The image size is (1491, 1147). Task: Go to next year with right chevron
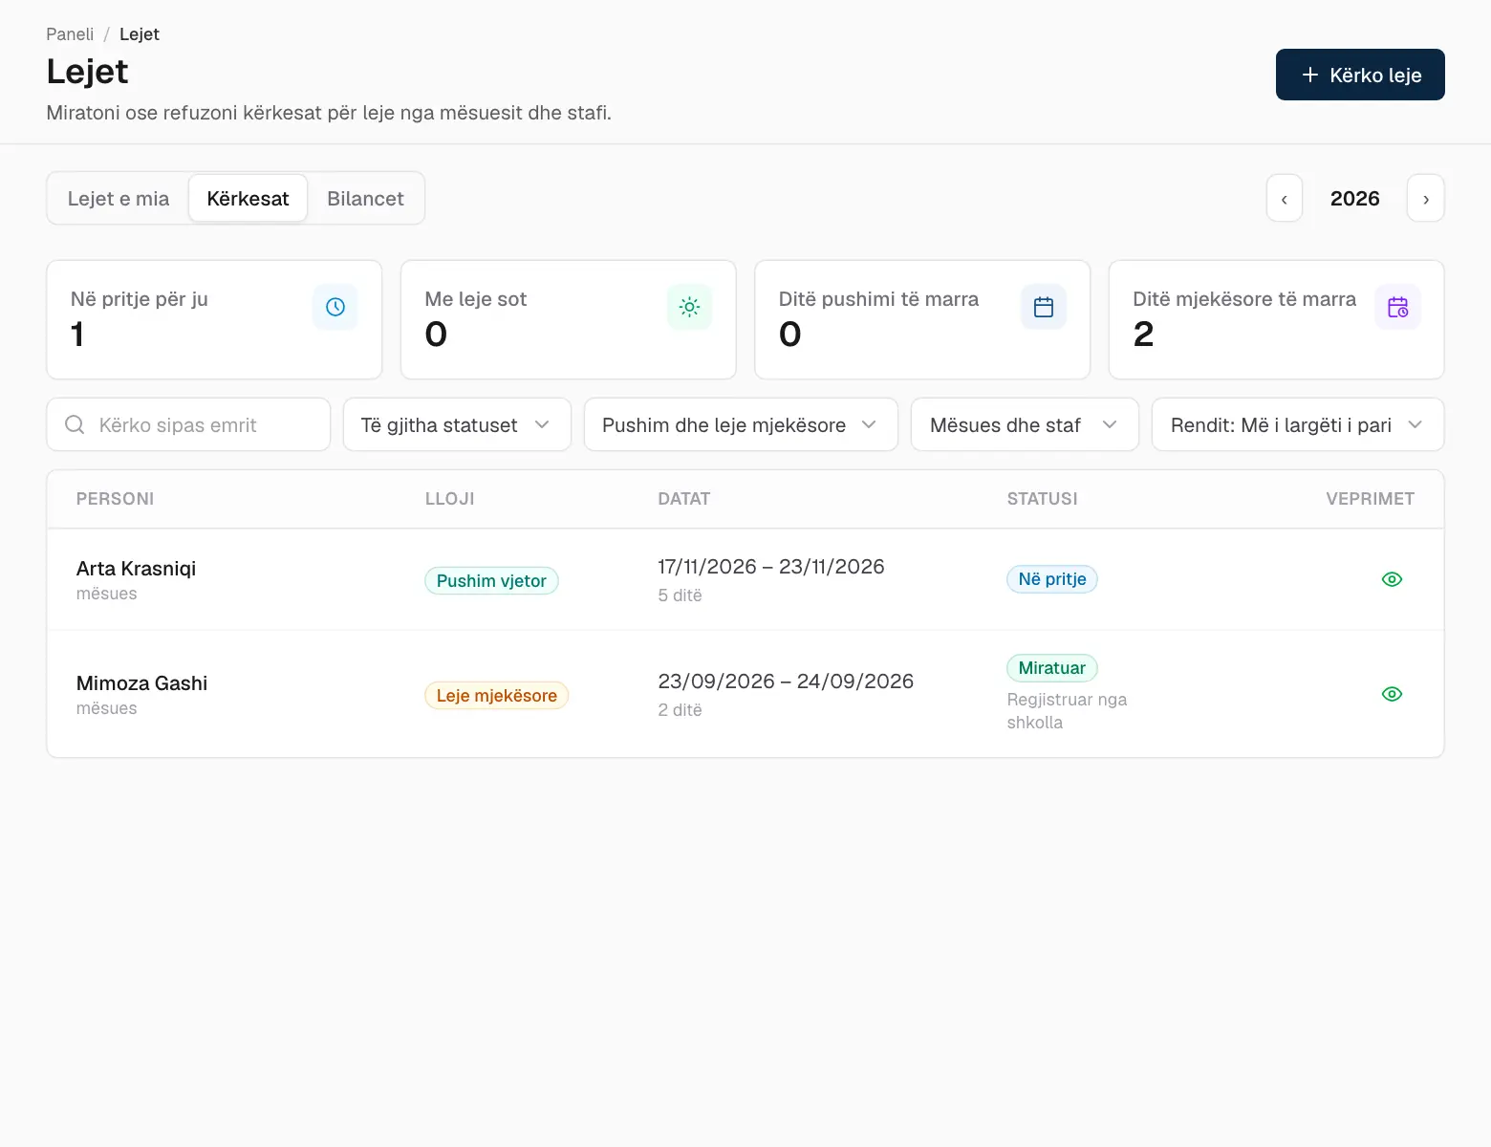[1426, 199]
